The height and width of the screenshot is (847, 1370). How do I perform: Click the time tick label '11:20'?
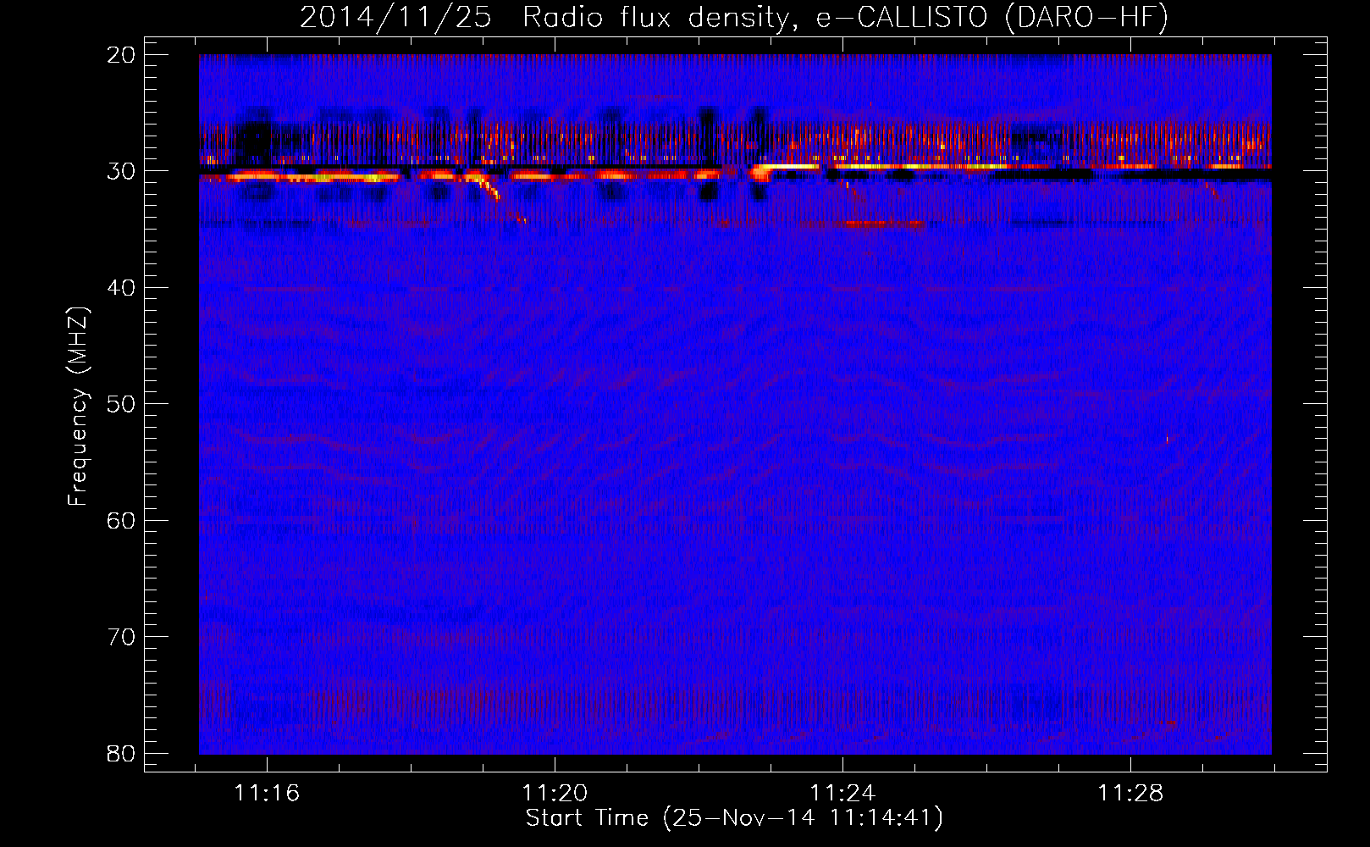555,794
